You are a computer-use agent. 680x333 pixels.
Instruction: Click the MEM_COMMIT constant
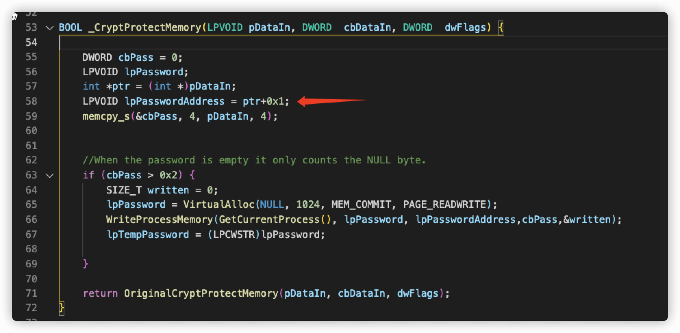pos(361,204)
